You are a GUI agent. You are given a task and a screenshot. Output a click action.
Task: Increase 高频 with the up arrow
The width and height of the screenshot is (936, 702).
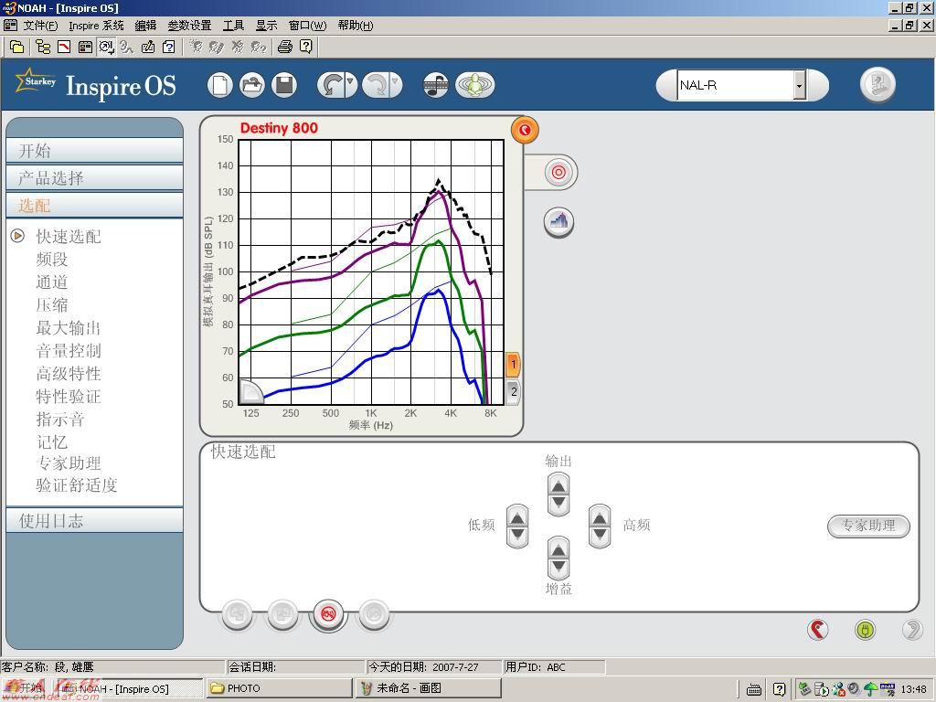(600, 517)
